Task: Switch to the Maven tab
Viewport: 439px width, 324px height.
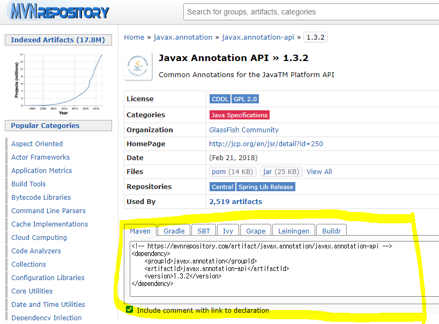Action: [x=140, y=231]
